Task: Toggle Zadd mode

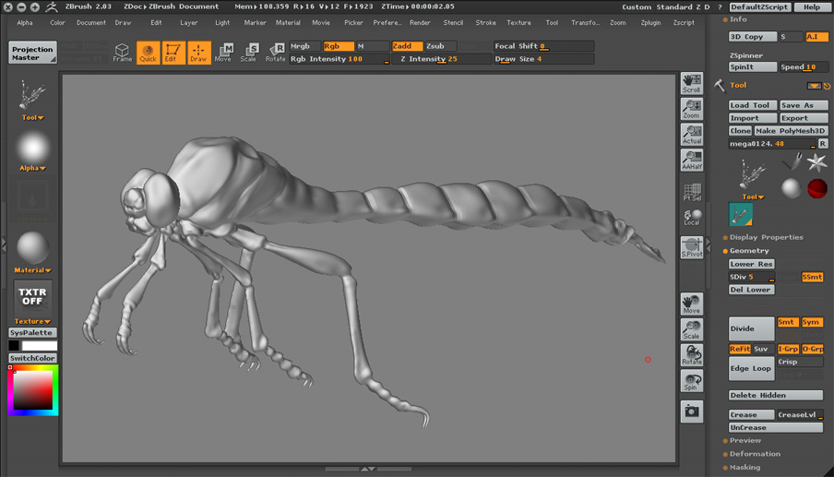Action: [x=407, y=46]
